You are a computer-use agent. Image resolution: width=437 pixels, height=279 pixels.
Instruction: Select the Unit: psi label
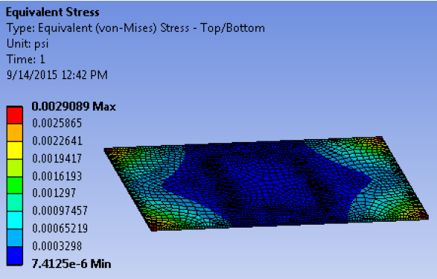(28, 44)
